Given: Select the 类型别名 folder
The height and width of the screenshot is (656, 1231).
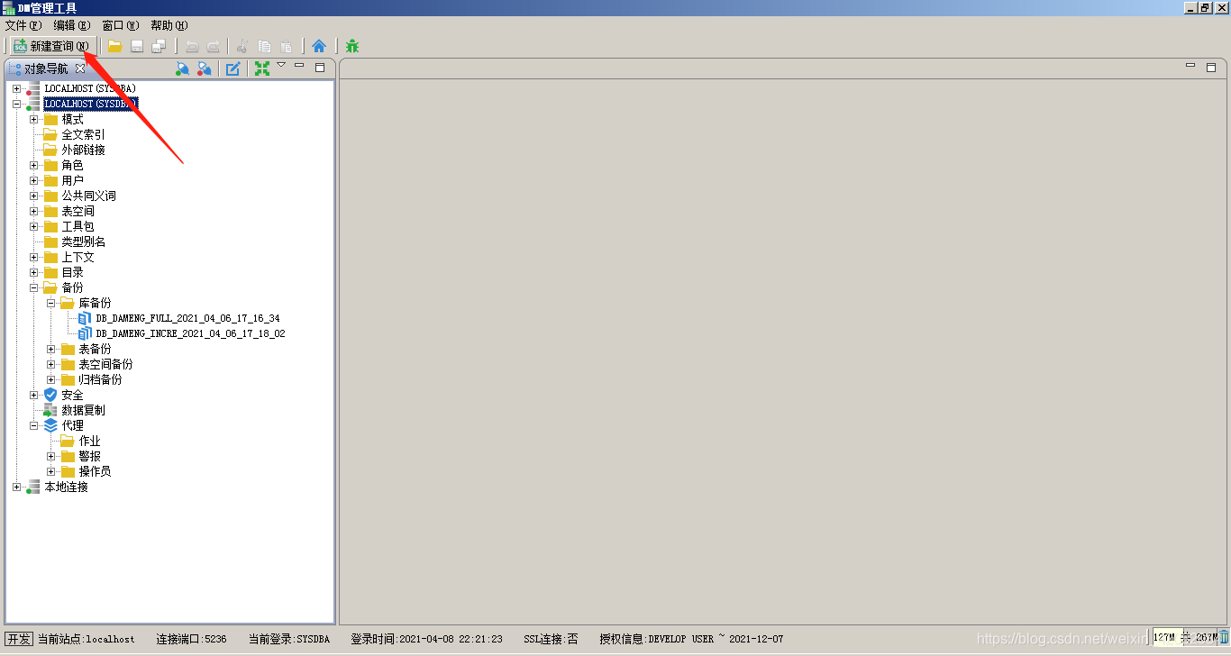Looking at the screenshot, I should point(83,241).
